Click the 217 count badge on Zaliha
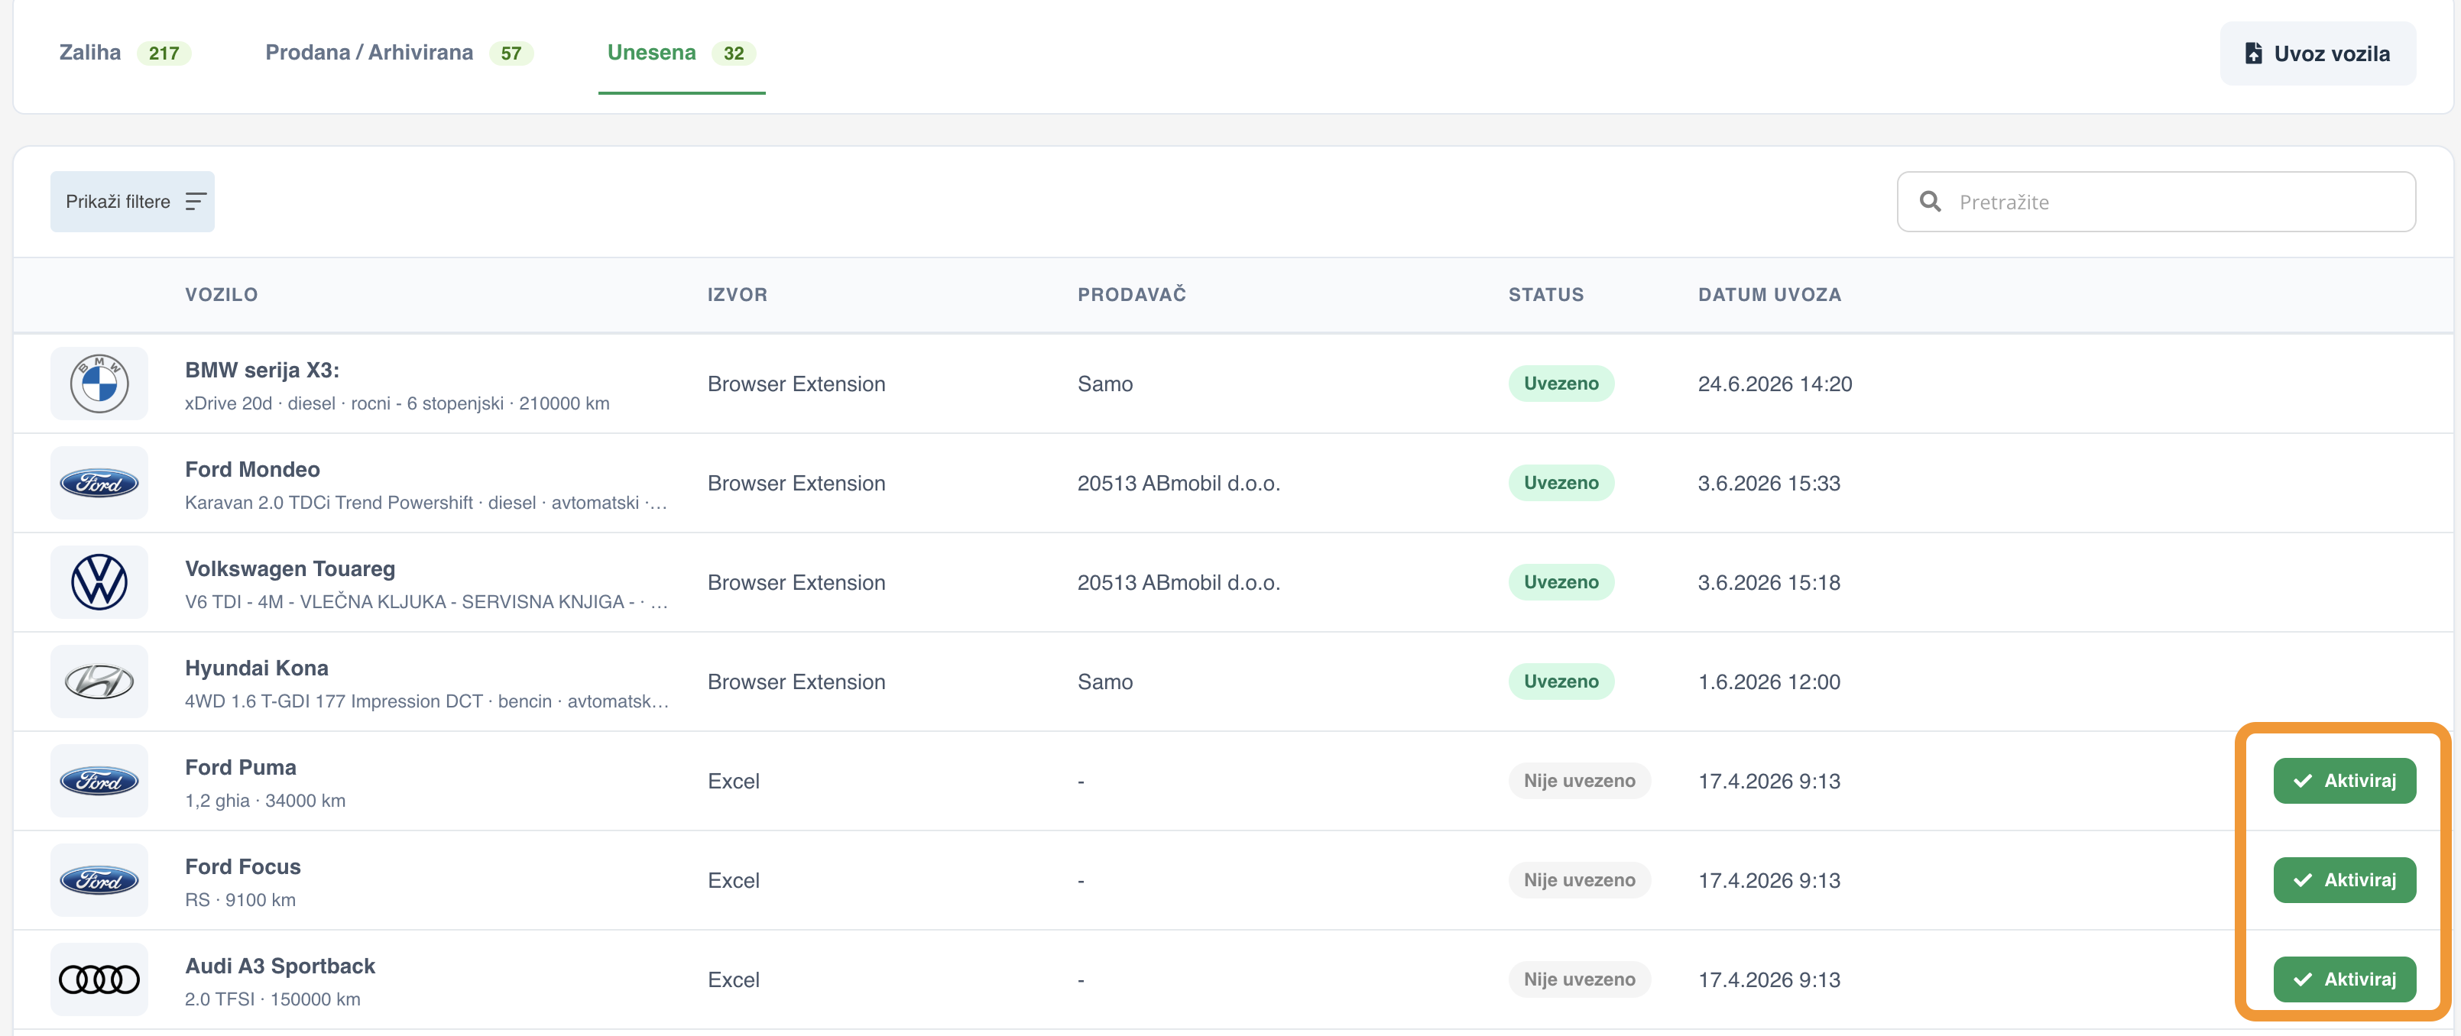This screenshot has width=2461, height=1036. pyautogui.click(x=164, y=53)
